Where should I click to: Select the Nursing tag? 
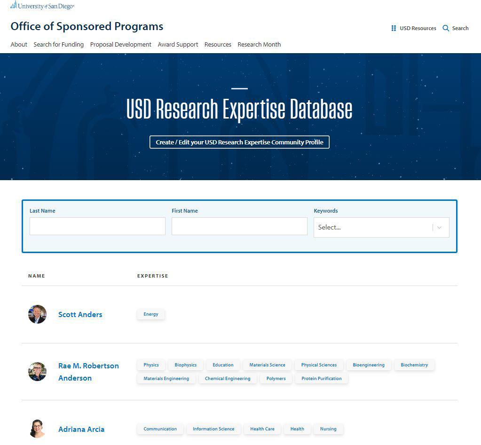tap(328, 429)
